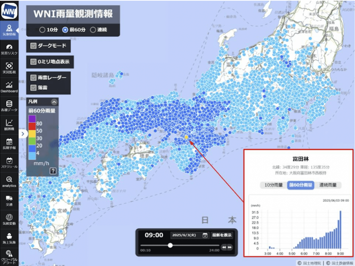Open the 海上気象 ship icon
355x266 pixels.
[x=9, y=238]
